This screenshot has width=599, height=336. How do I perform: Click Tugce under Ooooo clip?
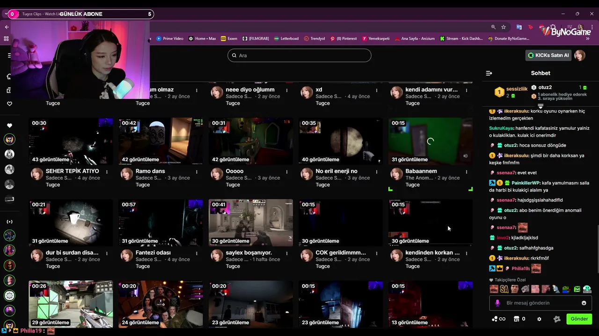(233, 185)
